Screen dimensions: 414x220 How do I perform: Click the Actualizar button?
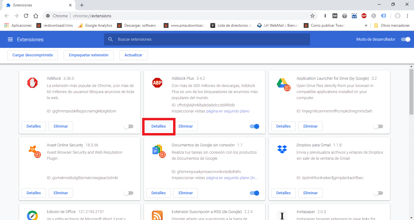pos(133,55)
